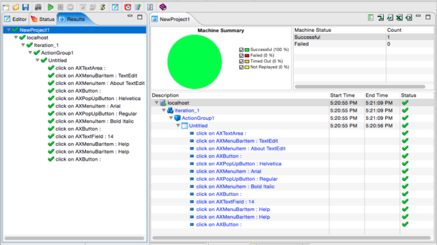This screenshot has height=245, width=437.
Task: Collapse Iteration_1 in the Results tree
Action: tap(23, 45)
